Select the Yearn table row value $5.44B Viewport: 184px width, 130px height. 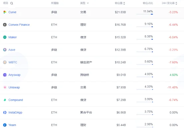(x=121, y=125)
